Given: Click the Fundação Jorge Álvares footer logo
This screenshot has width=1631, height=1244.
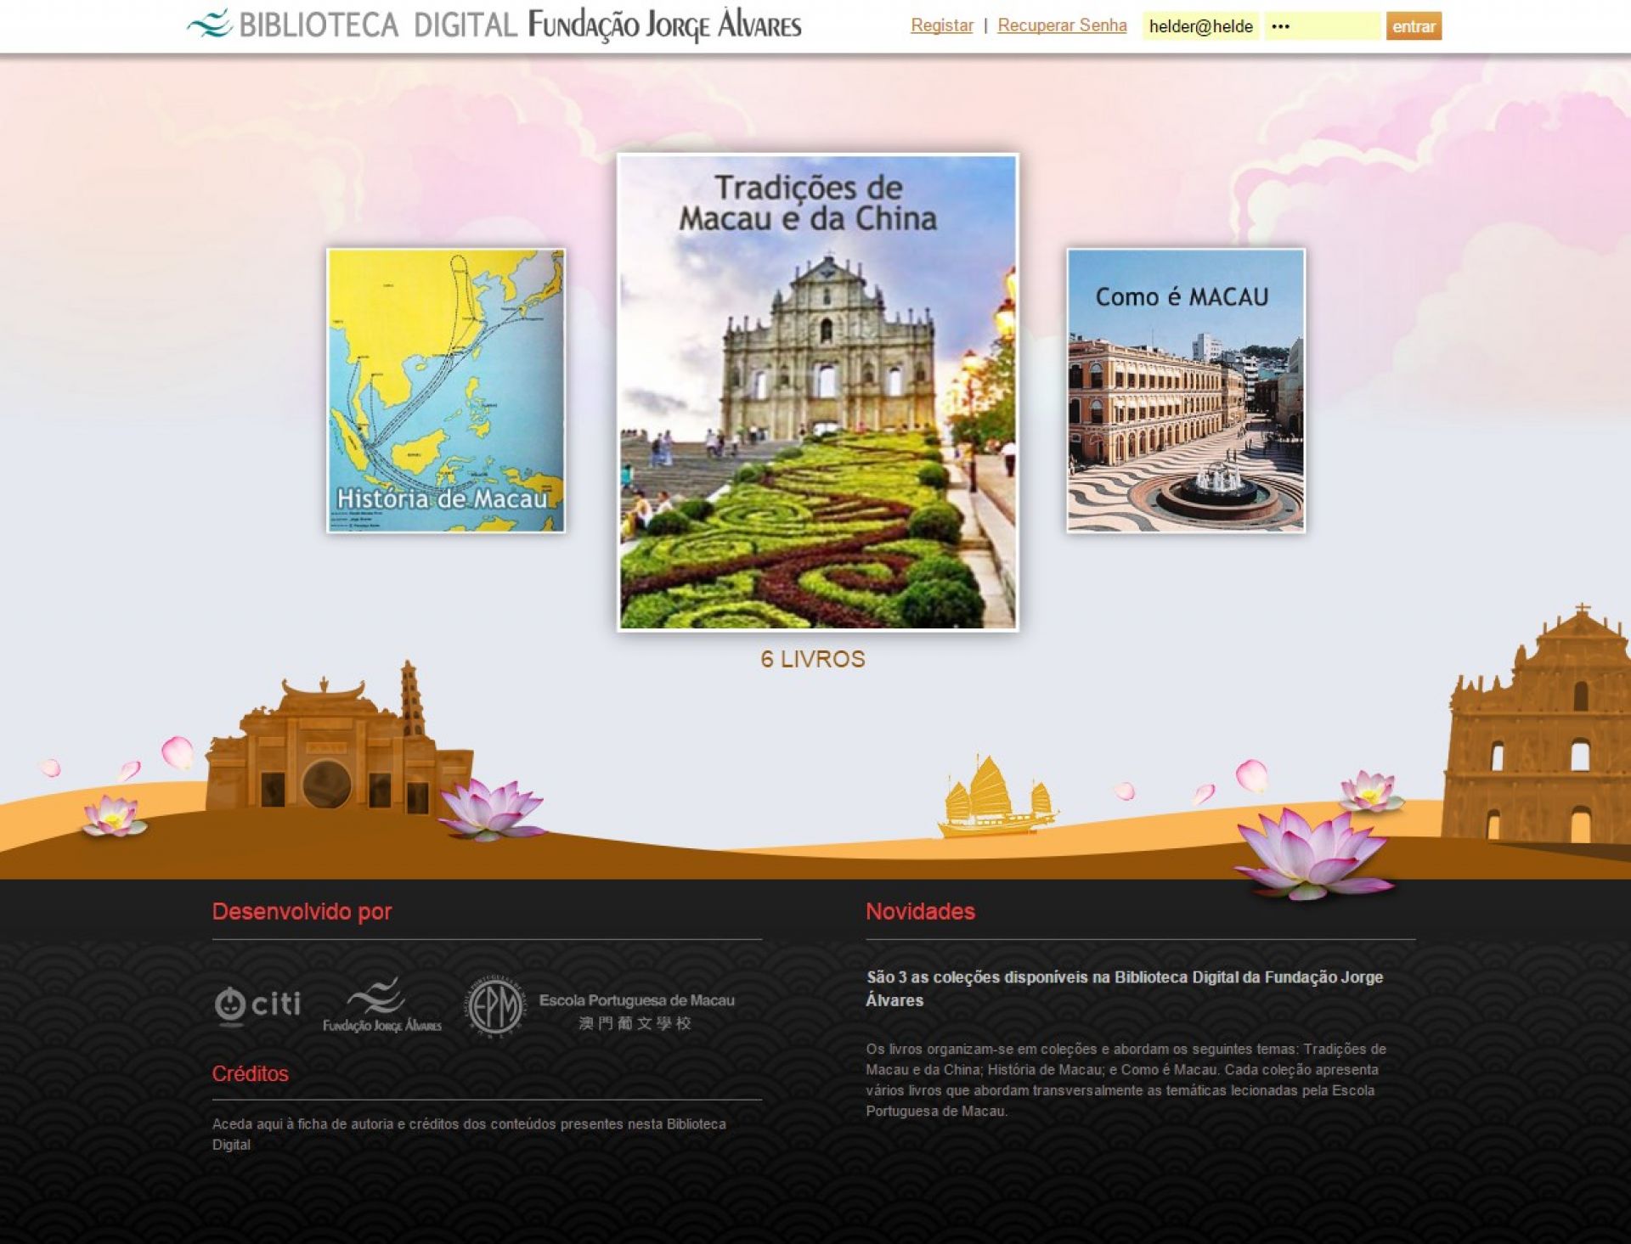Looking at the screenshot, I should [x=382, y=1005].
